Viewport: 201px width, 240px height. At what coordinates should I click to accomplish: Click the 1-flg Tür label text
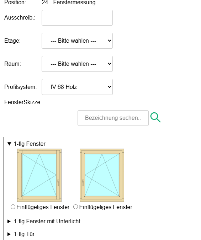(x=24, y=234)
